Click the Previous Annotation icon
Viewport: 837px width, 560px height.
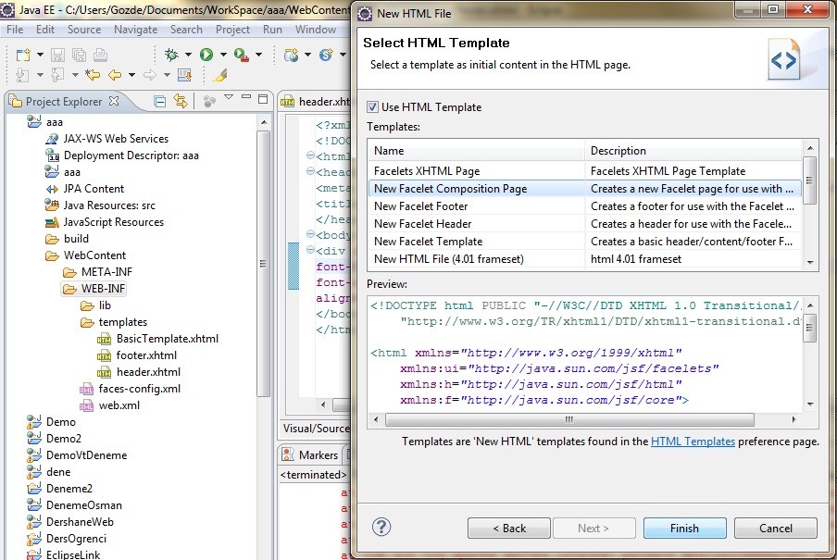(x=57, y=75)
